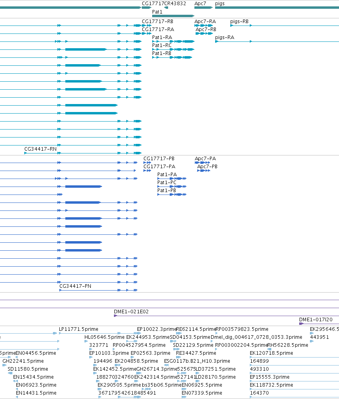Click the RP003002204.5prime EST label
339x399 pixels.
(x=241, y=345)
